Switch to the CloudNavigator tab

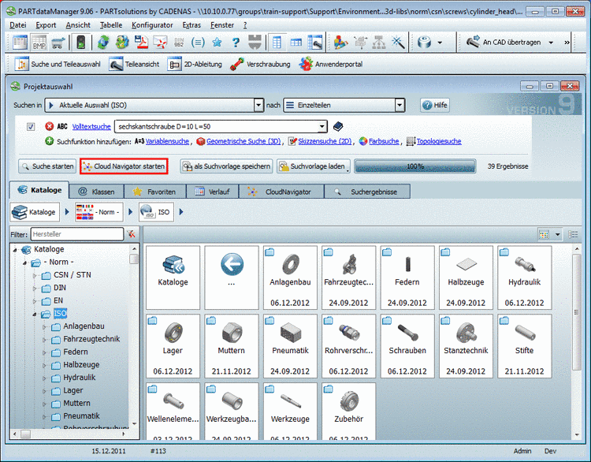(281, 192)
